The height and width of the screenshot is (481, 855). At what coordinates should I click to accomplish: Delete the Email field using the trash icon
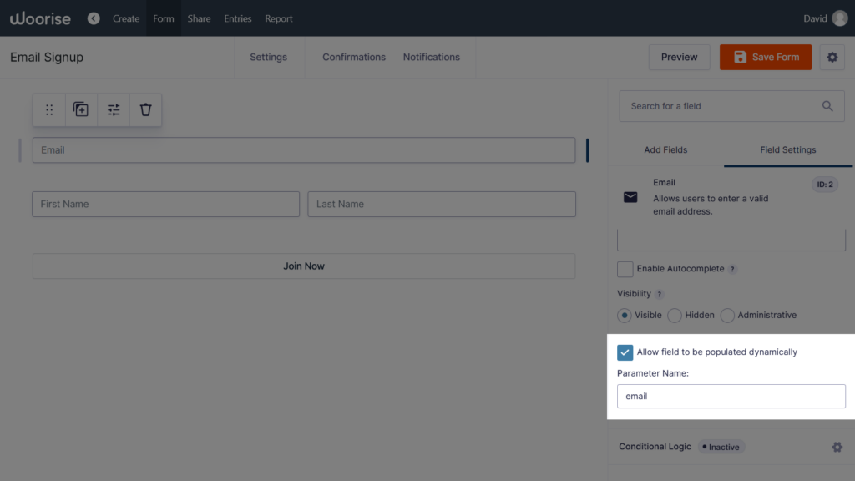point(145,109)
